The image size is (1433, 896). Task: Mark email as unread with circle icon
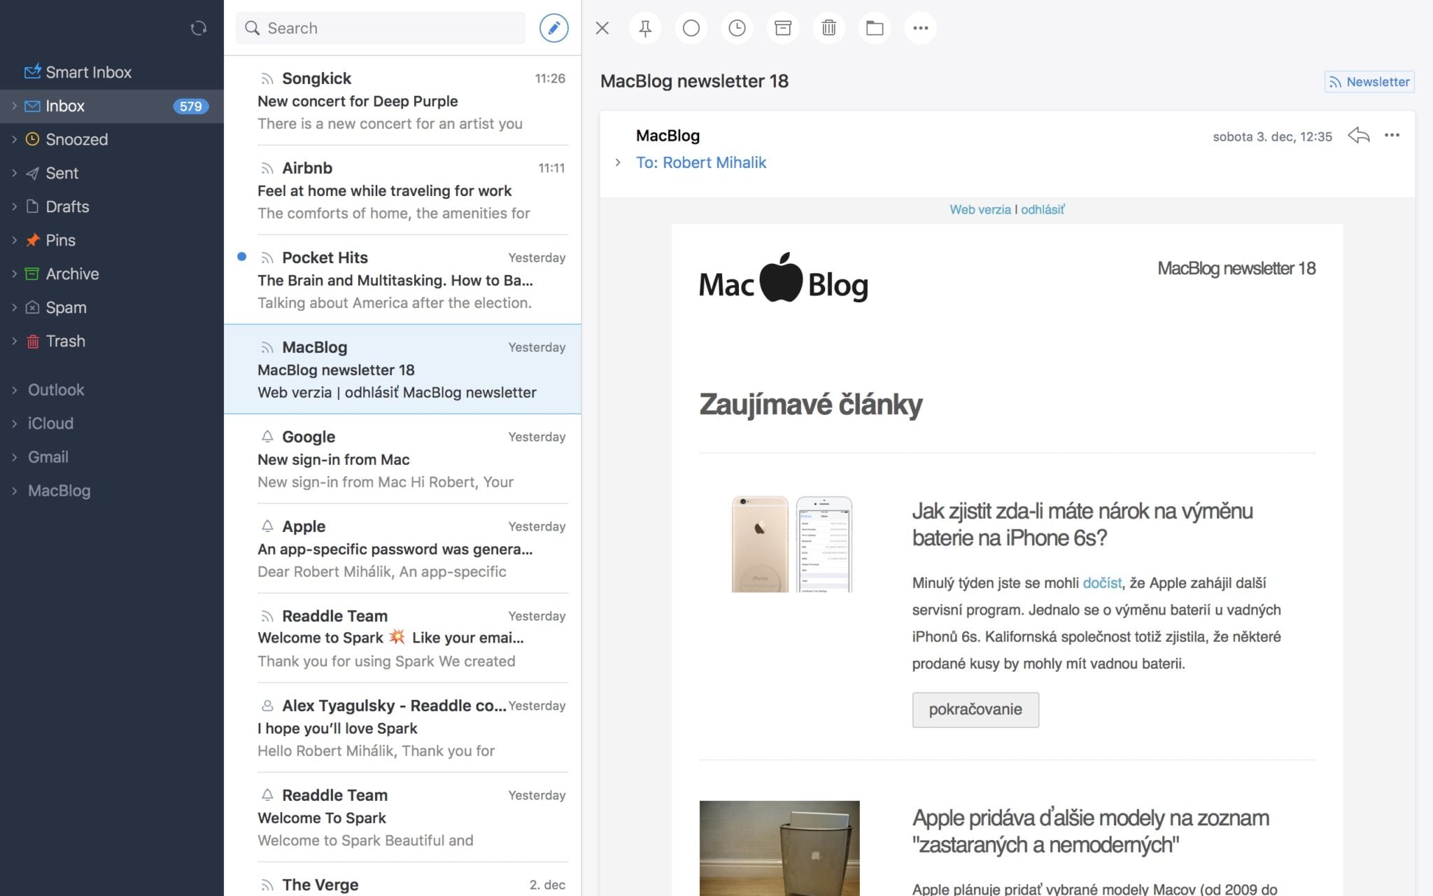coord(691,28)
